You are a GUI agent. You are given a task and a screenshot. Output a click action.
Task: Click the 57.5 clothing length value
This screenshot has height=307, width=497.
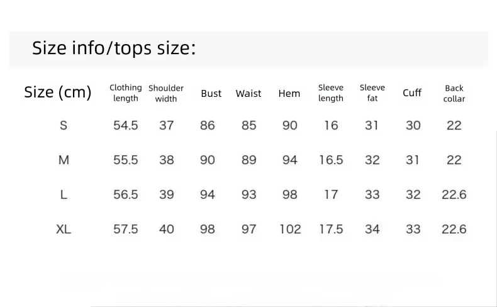pyautogui.click(x=126, y=229)
